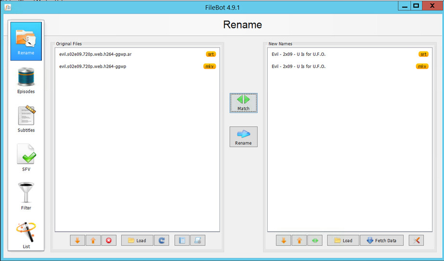Screen dimensions: 444x261
Task: Move original file down with arrow
Action: [78, 241]
